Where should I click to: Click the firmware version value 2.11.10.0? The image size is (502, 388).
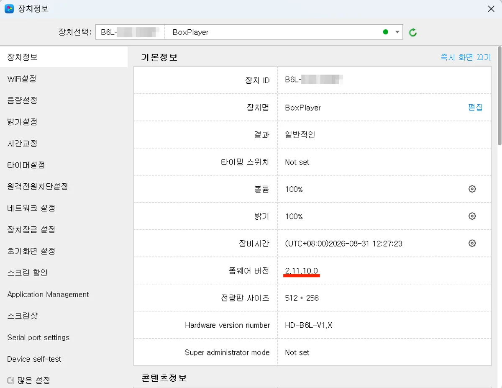pyautogui.click(x=302, y=271)
